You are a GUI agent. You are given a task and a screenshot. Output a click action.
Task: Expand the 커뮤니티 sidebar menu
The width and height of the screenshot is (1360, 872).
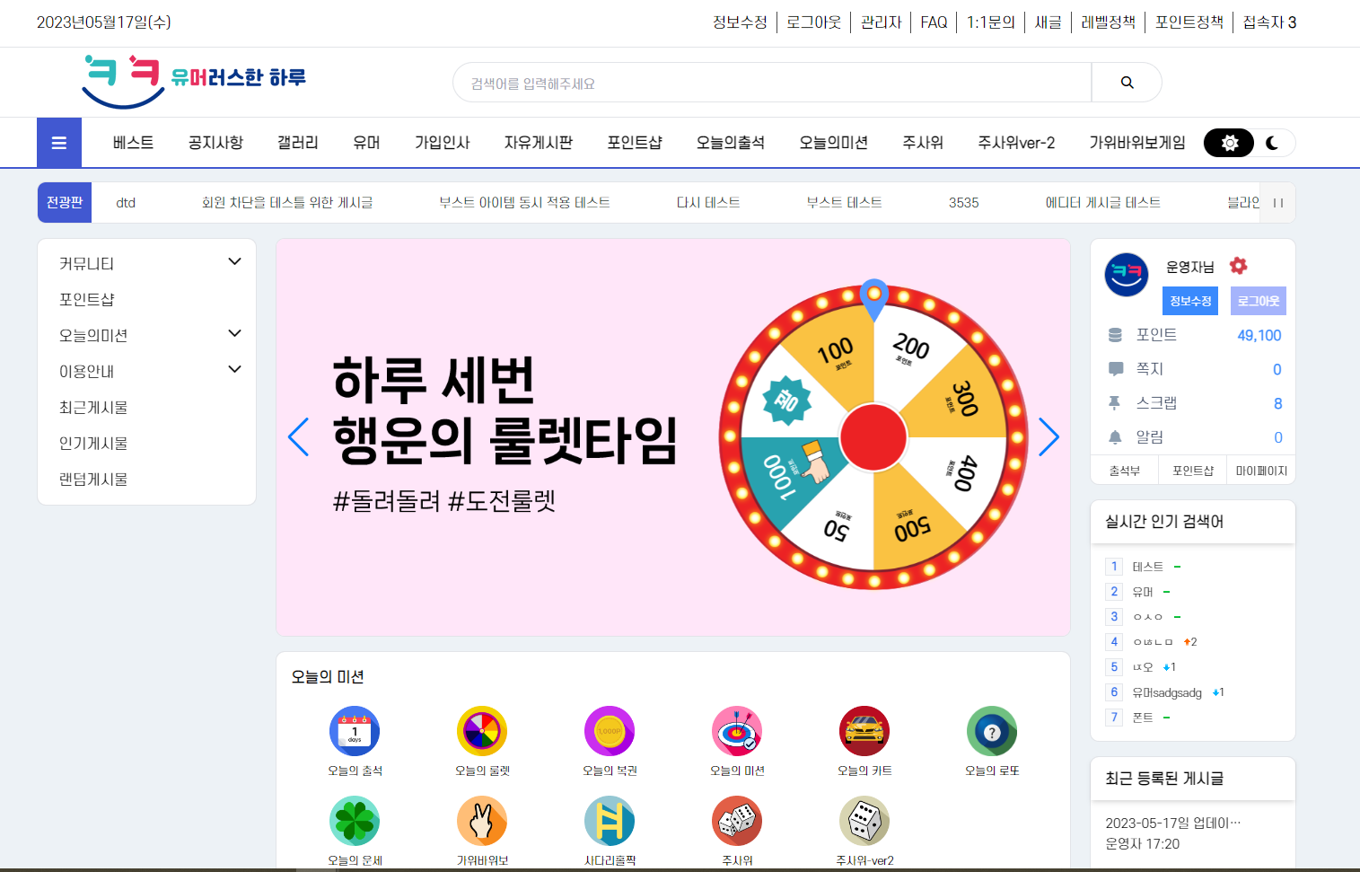(235, 262)
